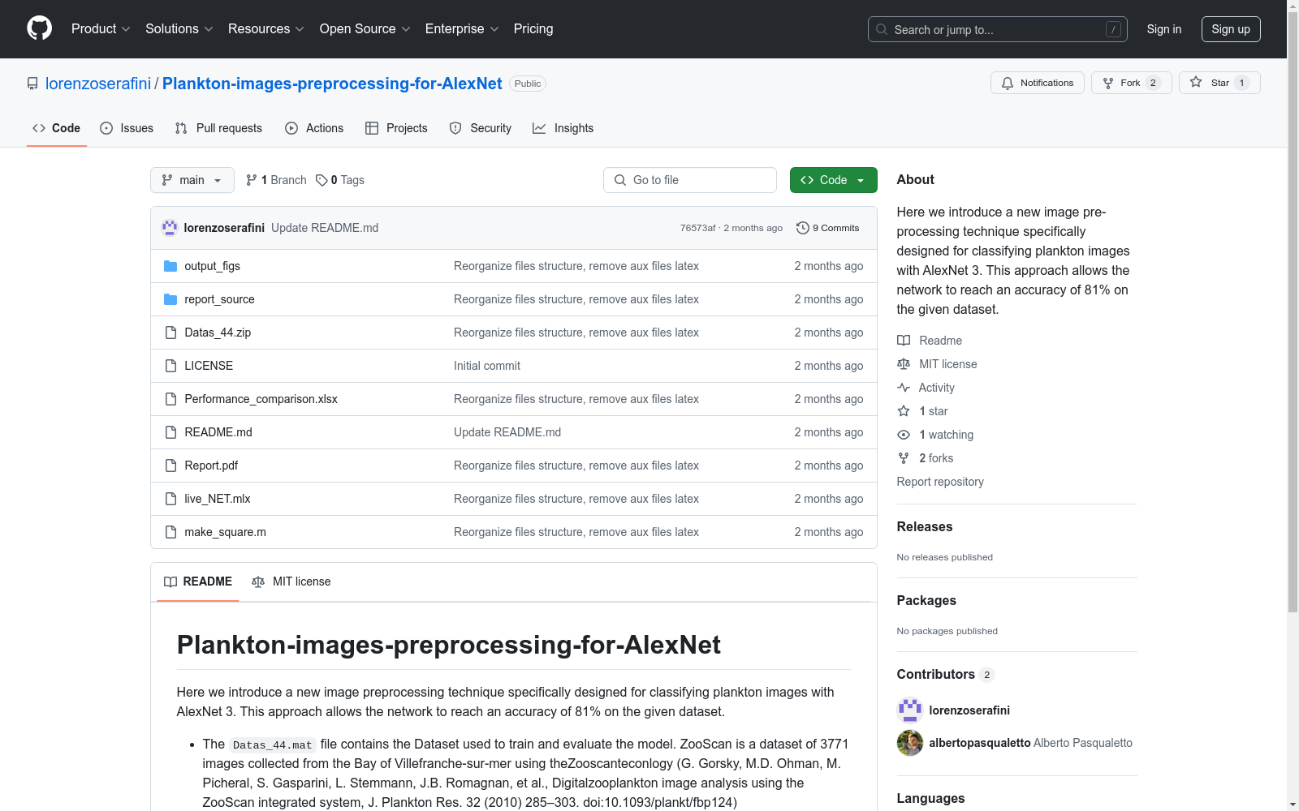View the 9 Commits history link
Image resolution: width=1299 pixels, height=811 pixels.
828,228
